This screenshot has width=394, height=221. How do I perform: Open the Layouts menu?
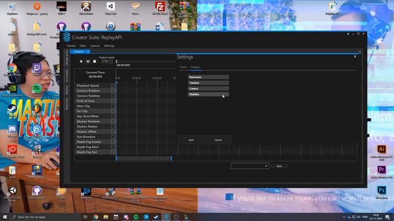95,45
